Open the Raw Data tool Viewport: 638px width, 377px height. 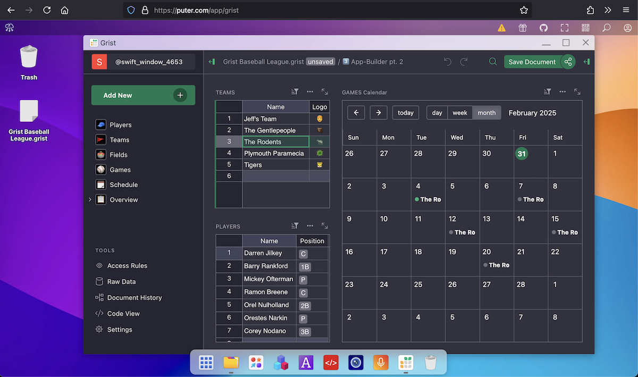(x=121, y=282)
